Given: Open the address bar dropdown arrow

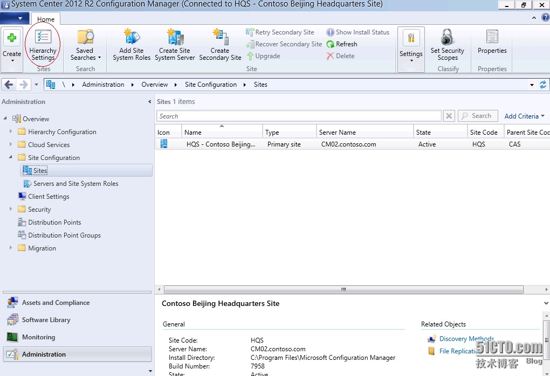Looking at the screenshot, I should pyautogui.click(x=532, y=85).
